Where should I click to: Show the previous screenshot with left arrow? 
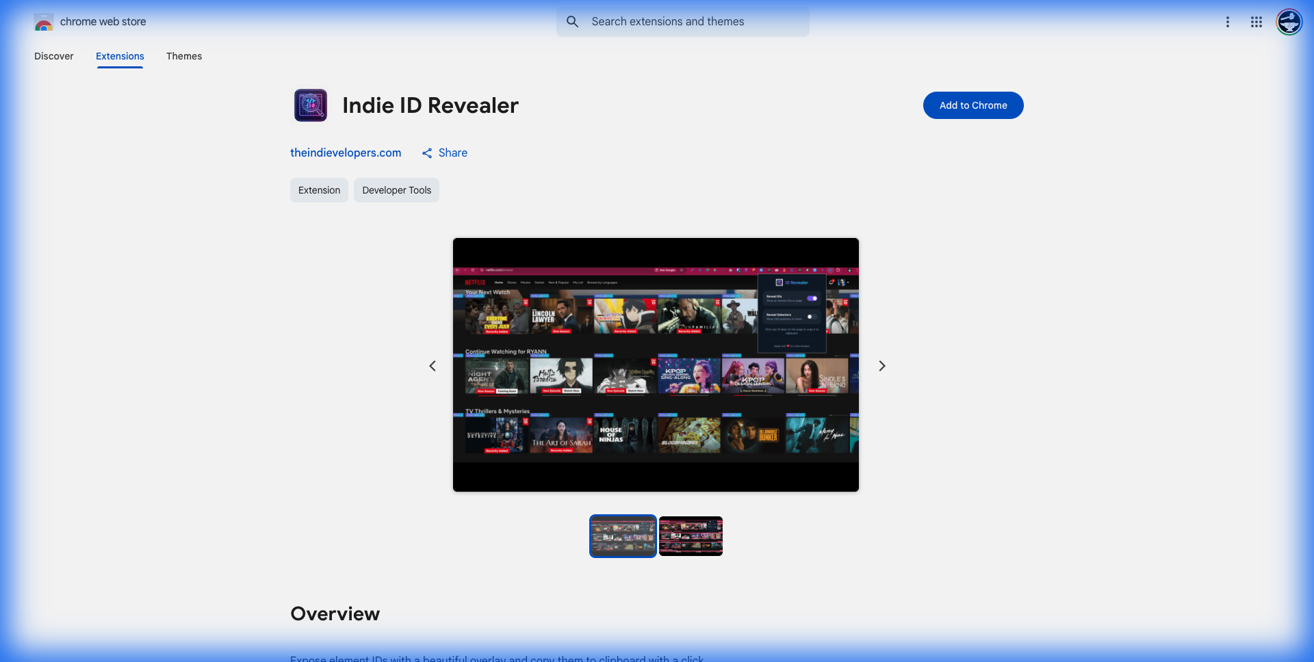coord(433,366)
